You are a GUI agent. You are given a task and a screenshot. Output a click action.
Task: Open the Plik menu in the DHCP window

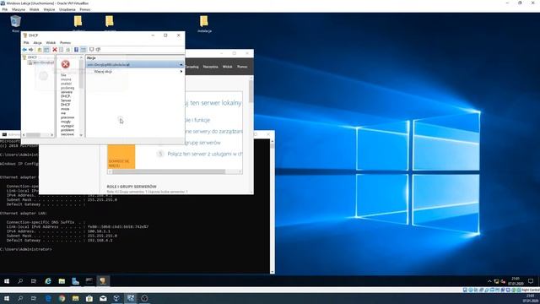point(26,43)
